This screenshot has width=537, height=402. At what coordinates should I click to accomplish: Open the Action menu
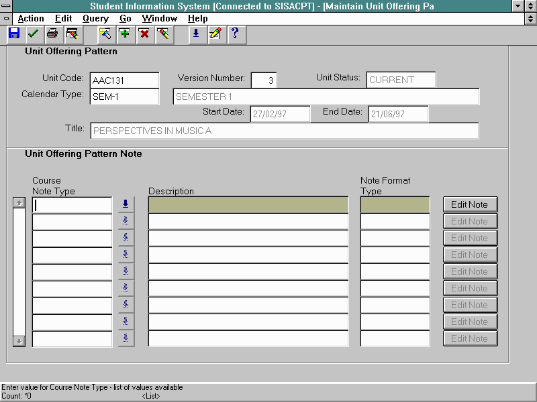(31, 19)
